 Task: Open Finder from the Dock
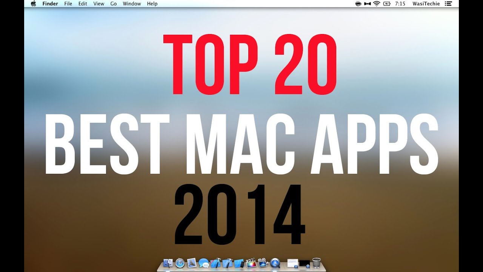pos(168,263)
